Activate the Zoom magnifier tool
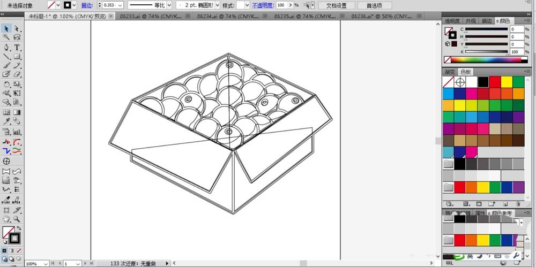 17,219
